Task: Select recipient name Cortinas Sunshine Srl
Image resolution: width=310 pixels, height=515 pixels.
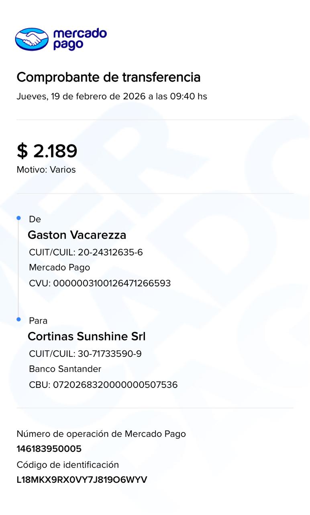Action: 86,336
